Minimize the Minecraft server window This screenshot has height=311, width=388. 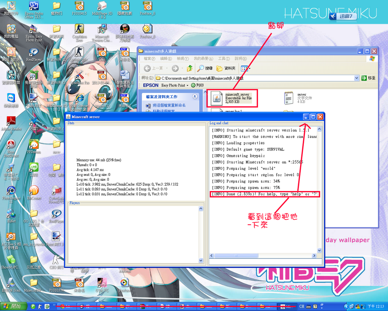306,117
